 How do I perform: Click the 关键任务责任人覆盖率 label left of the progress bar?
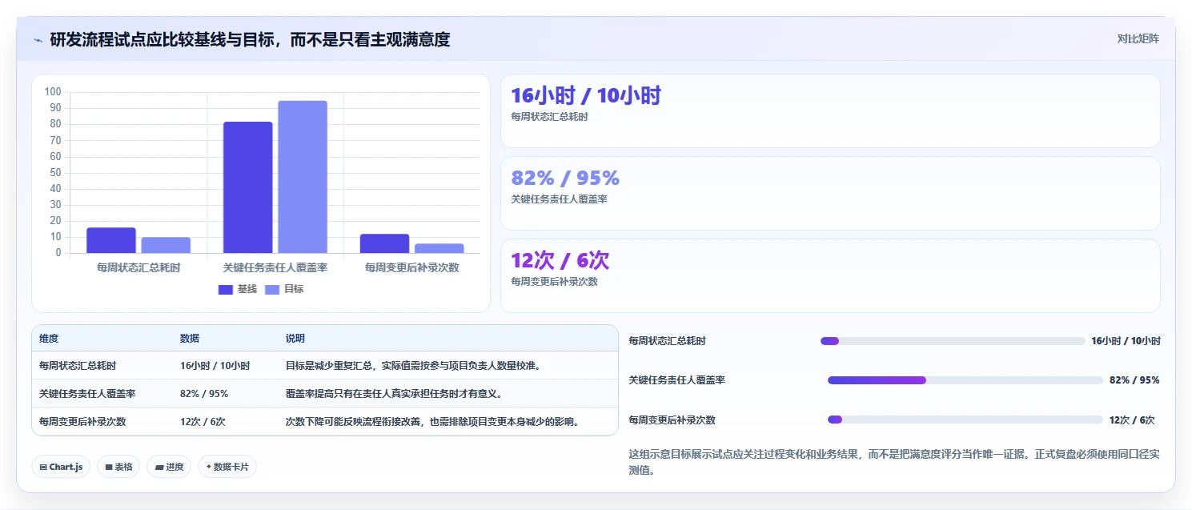tap(677, 380)
